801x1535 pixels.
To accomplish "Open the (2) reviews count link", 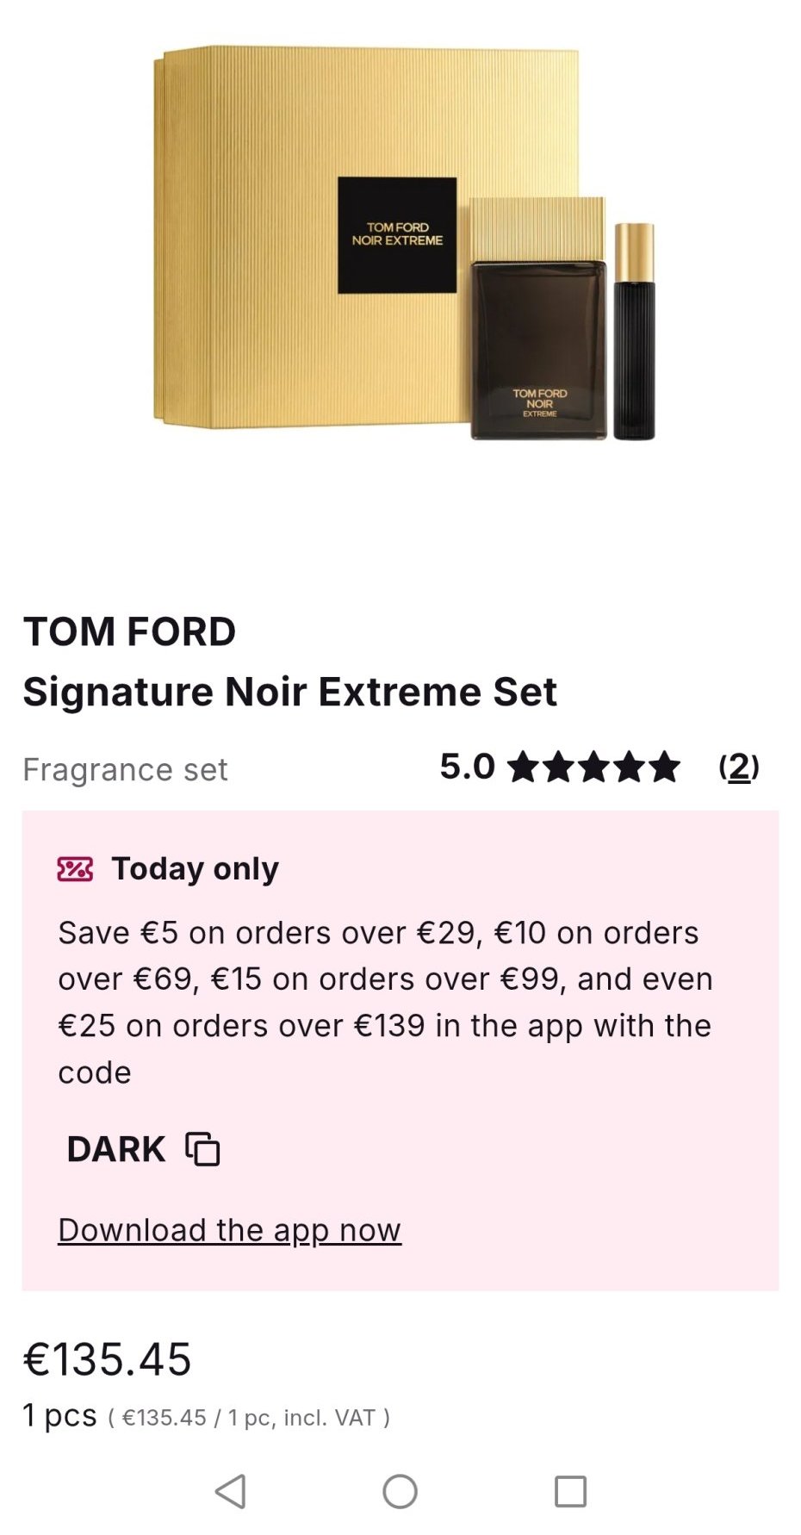I will click(x=739, y=767).
